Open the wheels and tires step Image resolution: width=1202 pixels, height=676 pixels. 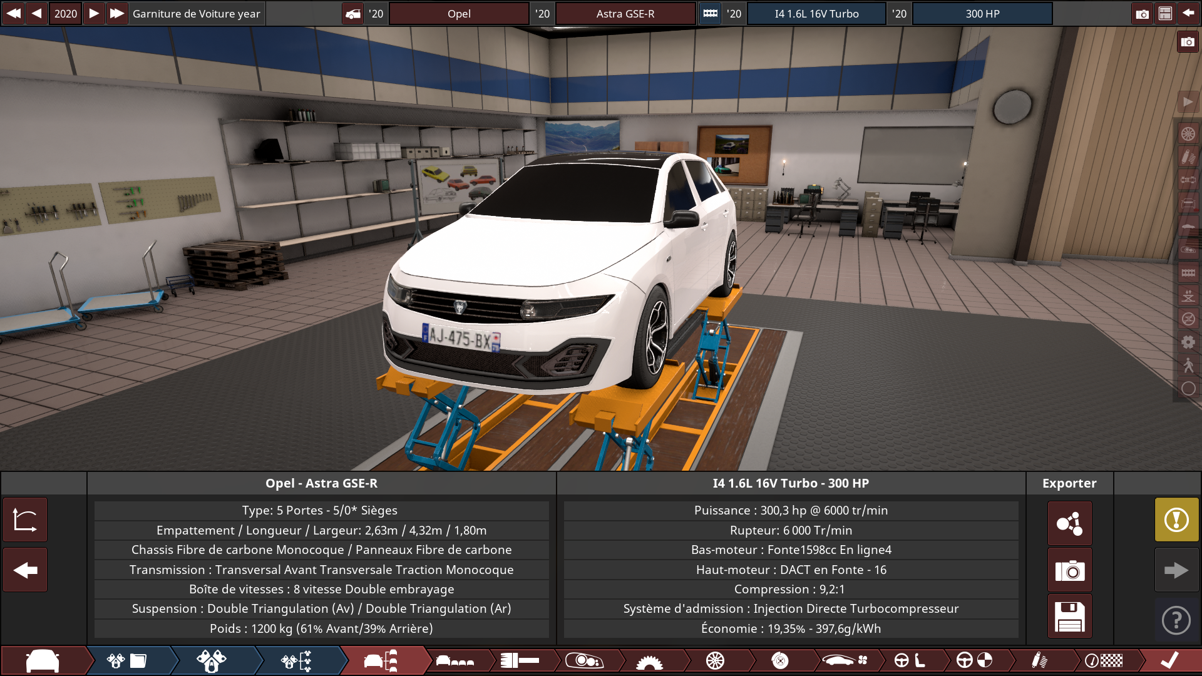coord(715,661)
